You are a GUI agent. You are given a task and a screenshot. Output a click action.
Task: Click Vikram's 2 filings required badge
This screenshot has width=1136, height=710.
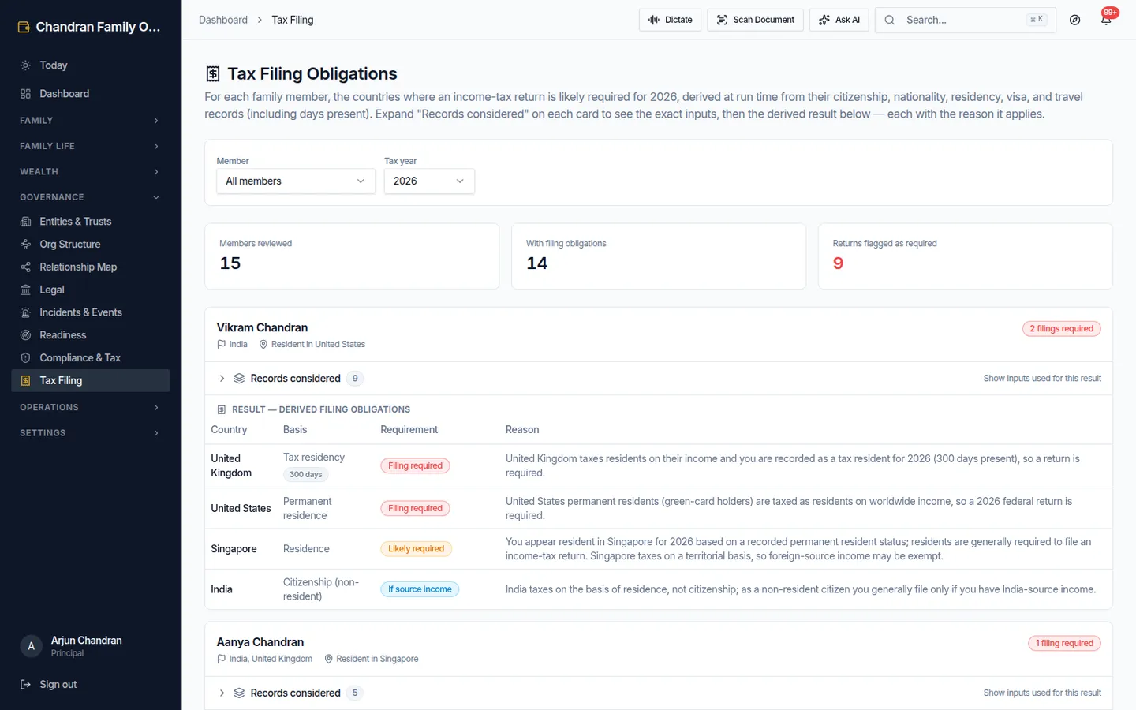[1062, 329]
